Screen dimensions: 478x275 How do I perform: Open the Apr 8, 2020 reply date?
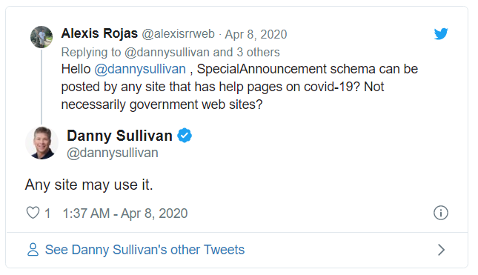pos(256,34)
